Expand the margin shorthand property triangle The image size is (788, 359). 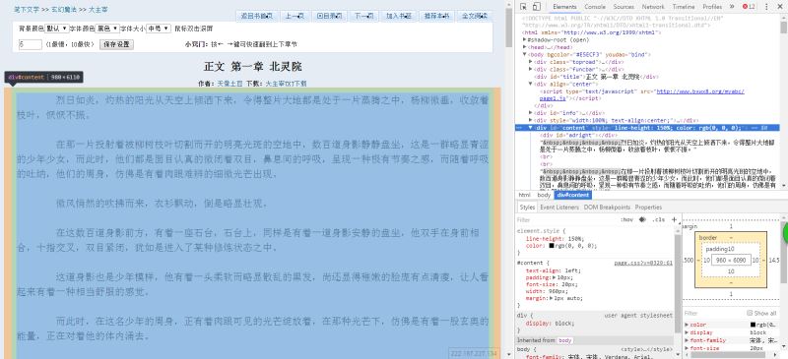point(552,298)
